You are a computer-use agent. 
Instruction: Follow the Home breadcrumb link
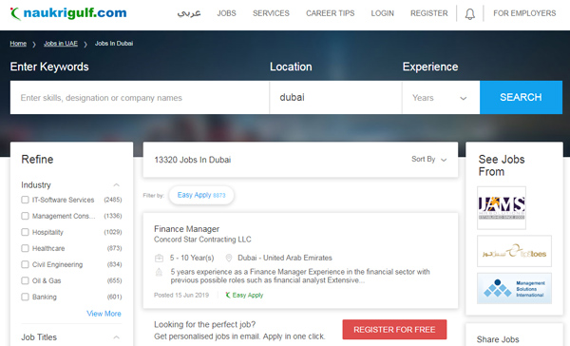[18, 44]
